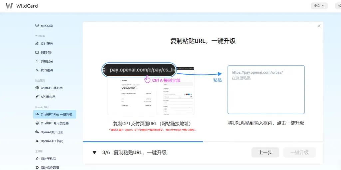The image size is (341, 170).
Task: Click the ChatGPT 随心用 logo icon
Action: coord(37,88)
